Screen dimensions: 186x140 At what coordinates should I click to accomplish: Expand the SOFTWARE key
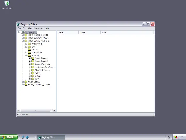[x=26, y=52]
